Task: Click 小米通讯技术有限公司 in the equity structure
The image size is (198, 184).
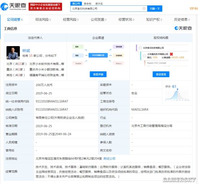Action: 158,54
